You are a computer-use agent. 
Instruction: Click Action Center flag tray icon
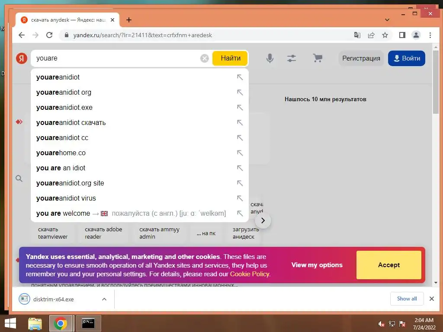click(x=402, y=324)
